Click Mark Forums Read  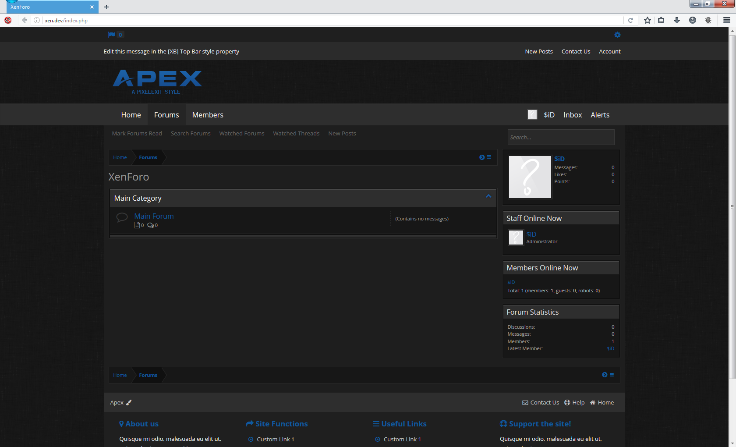click(x=137, y=133)
